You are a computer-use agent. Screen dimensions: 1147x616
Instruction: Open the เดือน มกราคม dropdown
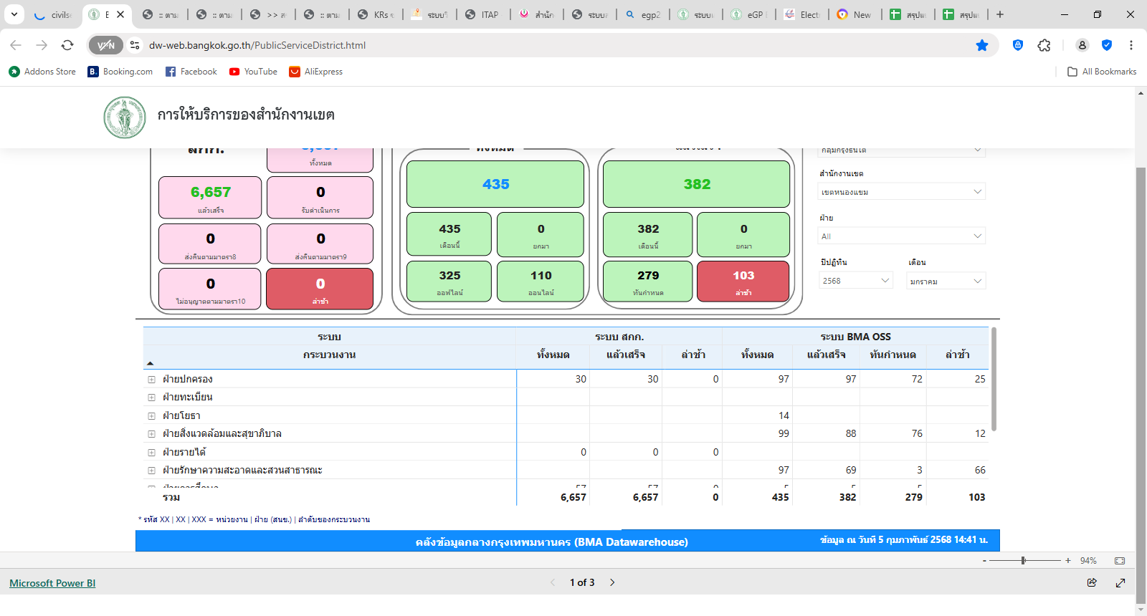[x=946, y=281]
